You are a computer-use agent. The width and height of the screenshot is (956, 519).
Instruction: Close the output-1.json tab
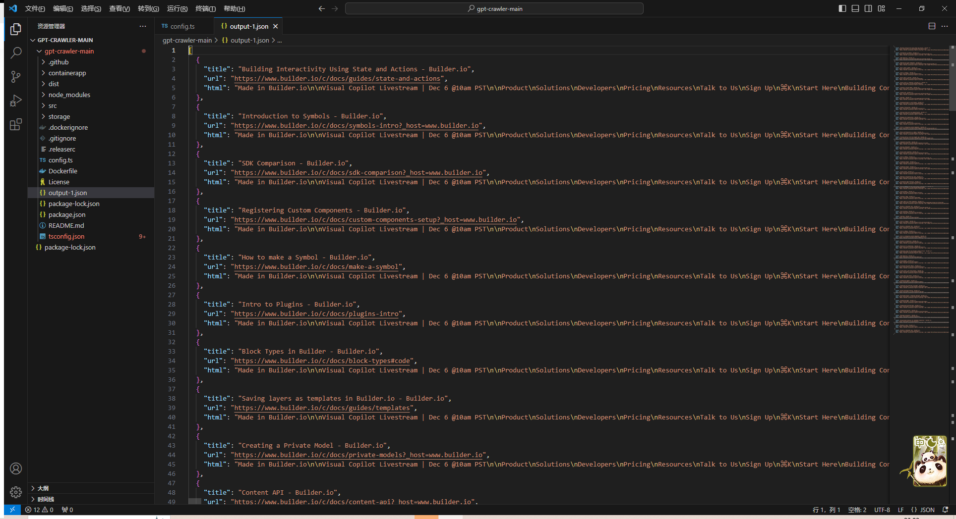pyautogui.click(x=276, y=26)
